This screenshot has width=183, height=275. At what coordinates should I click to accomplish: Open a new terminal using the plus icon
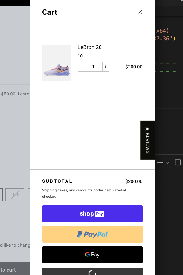tap(159, 162)
